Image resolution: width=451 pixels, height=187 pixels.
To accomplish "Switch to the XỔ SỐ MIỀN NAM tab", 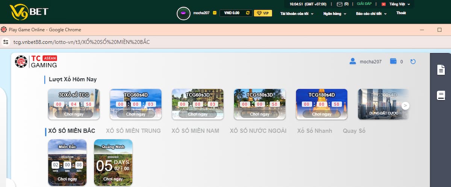I will [x=195, y=131].
